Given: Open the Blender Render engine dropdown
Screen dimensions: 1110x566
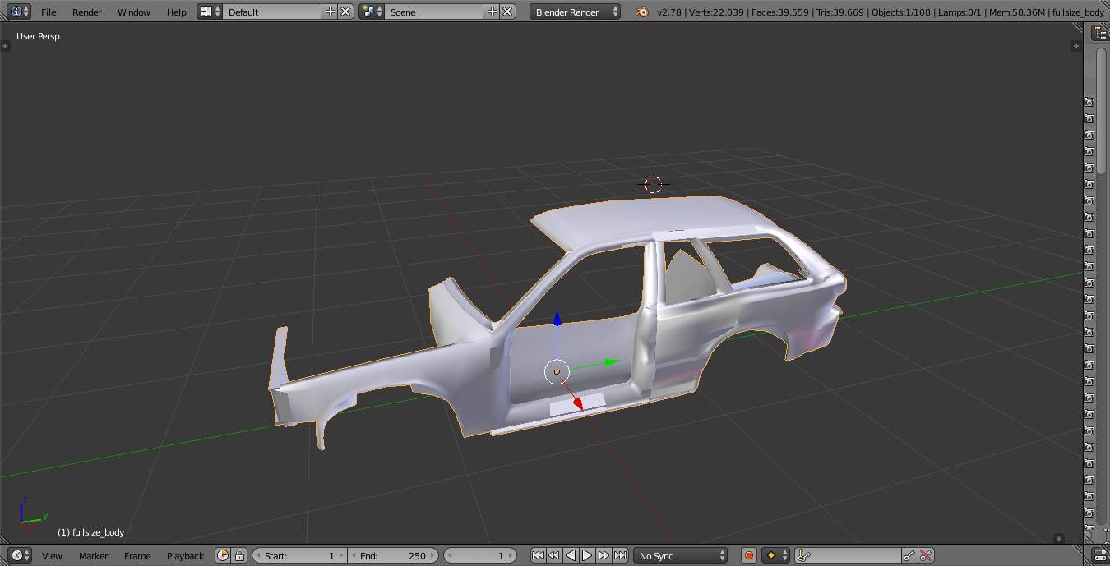Looking at the screenshot, I should click(576, 12).
